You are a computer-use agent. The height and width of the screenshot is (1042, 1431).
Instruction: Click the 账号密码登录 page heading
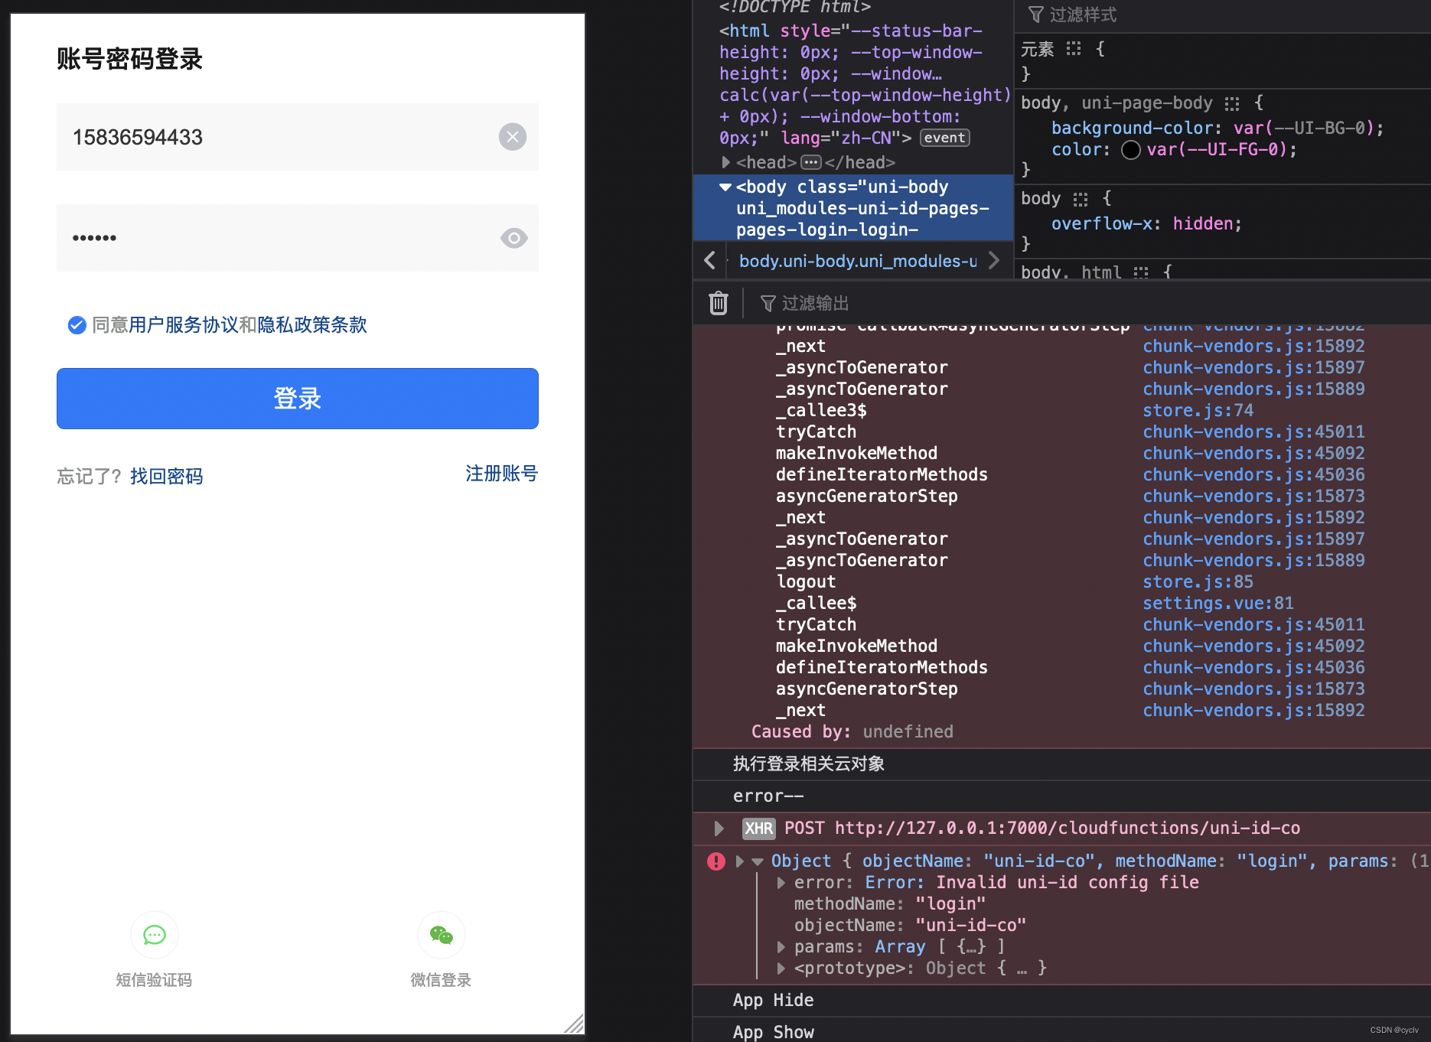pos(129,59)
